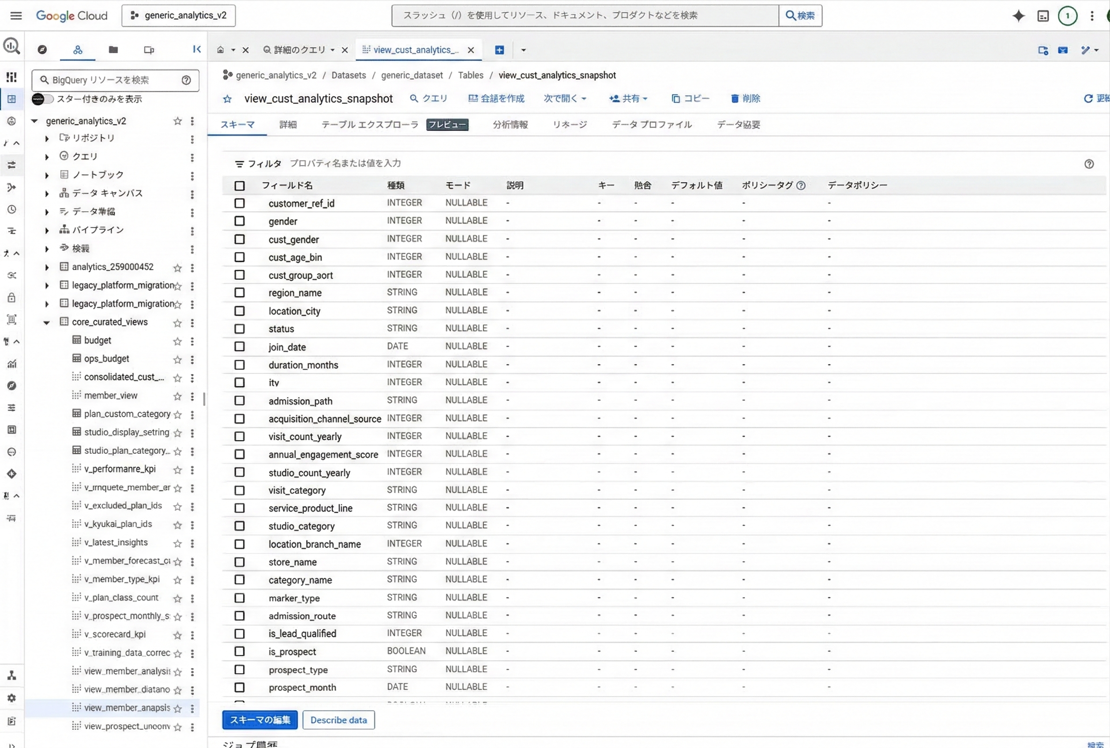Star the budget table

point(177,341)
